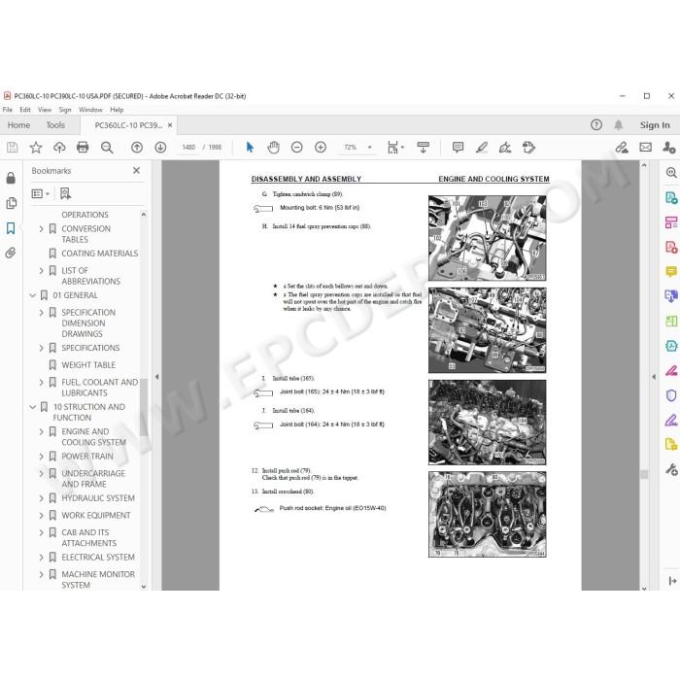
Task: Click the stamp tool icon
Action: coord(528,148)
